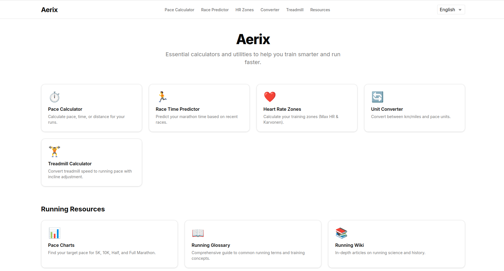Click the open book Running Glossary icon
Viewport: 504px width, 271px height.
click(x=198, y=233)
